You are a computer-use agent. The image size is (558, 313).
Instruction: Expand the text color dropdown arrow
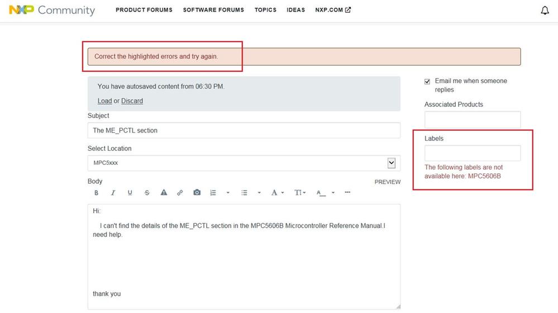[x=333, y=193]
